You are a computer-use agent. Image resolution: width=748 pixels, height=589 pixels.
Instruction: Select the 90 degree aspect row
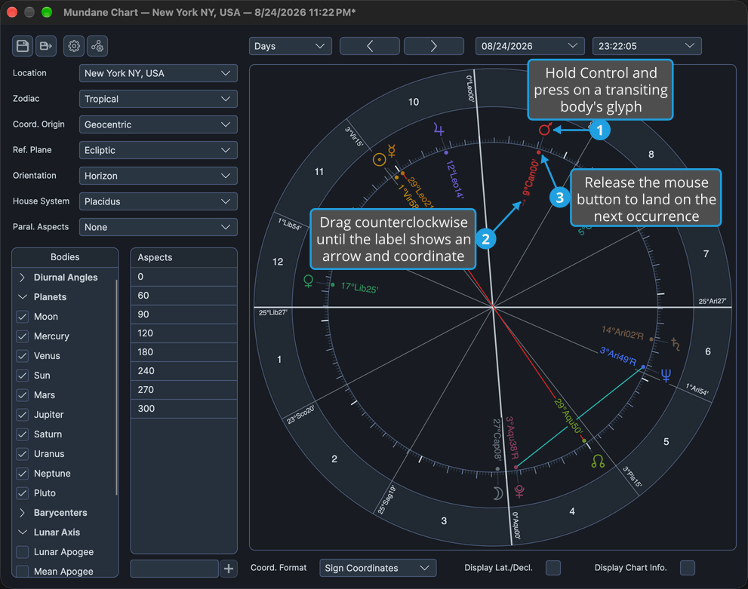[183, 314]
